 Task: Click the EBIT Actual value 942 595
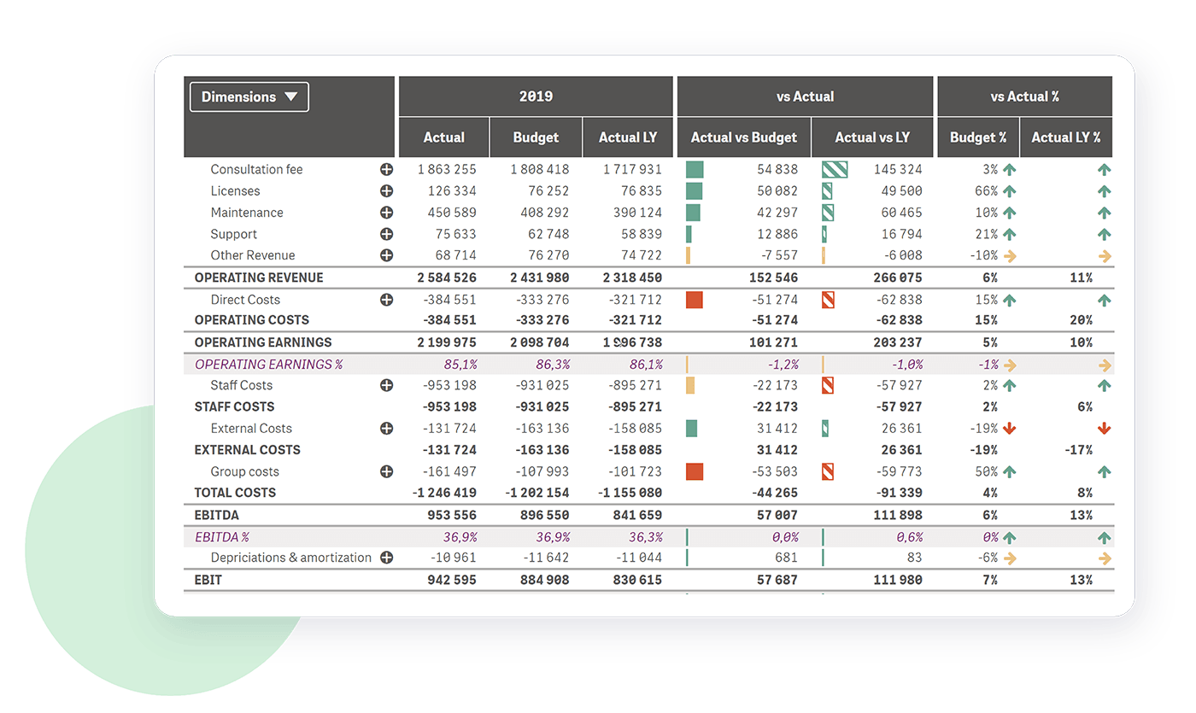click(453, 580)
